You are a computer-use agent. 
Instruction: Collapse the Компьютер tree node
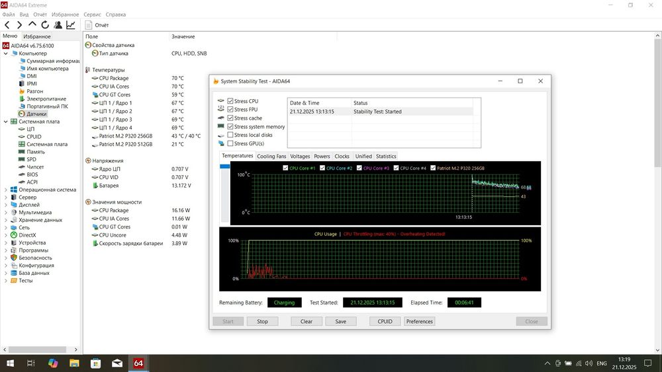coord(5,54)
